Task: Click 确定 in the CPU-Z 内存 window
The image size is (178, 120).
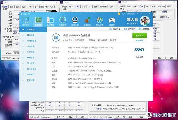Action: pyautogui.click(x=171, y=58)
